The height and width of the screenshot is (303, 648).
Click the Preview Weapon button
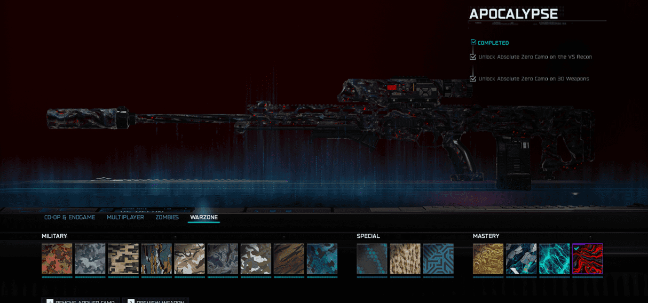pyautogui.click(x=155, y=301)
